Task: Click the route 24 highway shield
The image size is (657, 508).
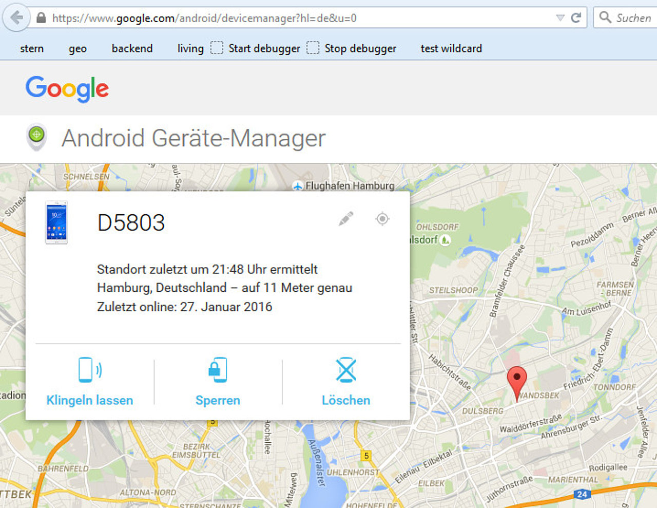Action: point(582,494)
